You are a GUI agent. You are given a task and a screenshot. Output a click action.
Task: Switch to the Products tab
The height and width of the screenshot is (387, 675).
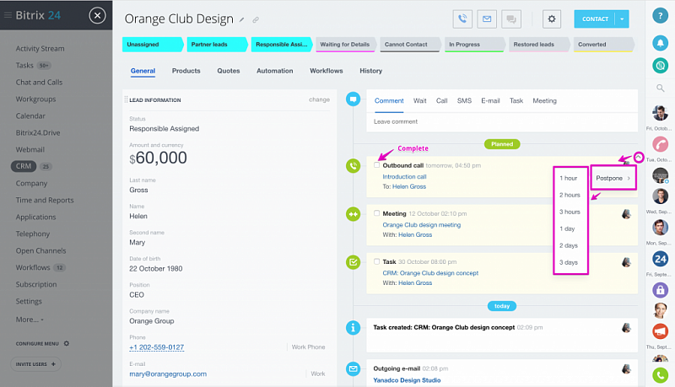coord(186,71)
